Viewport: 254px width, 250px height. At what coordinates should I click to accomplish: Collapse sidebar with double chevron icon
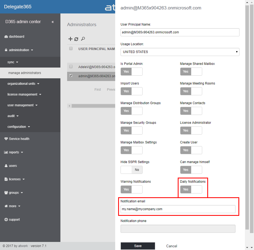tap(53, 22)
